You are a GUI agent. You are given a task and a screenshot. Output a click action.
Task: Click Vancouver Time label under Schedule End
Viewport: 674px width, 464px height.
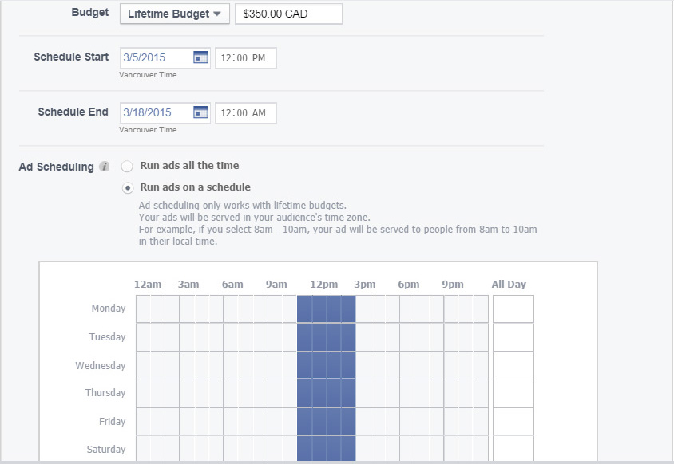148,130
